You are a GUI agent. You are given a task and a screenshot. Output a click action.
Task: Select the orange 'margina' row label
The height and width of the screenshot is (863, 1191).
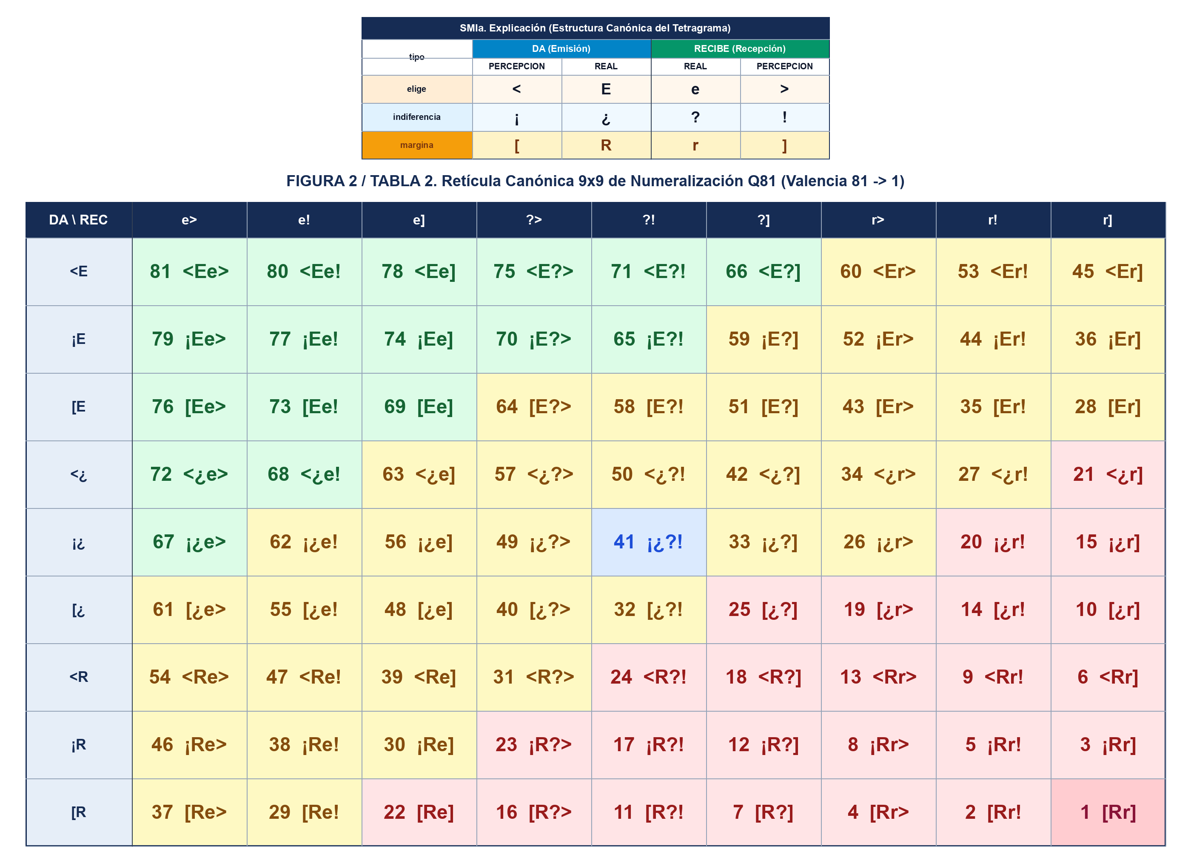(x=417, y=145)
